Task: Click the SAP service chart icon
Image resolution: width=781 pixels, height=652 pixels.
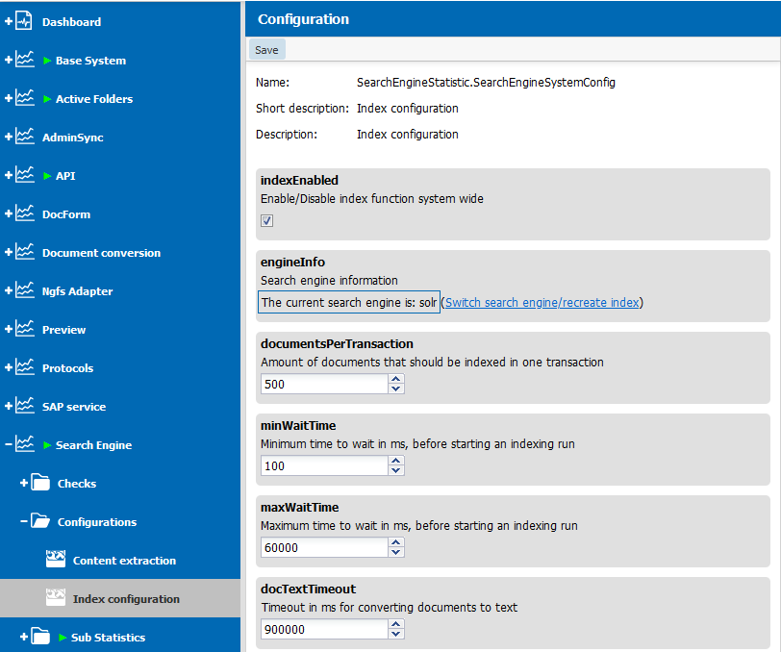Action: tap(24, 406)
